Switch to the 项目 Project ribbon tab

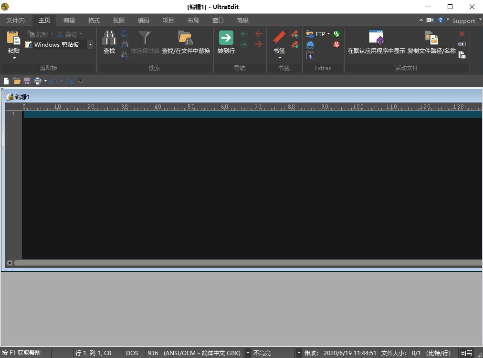tap(168, 20)
